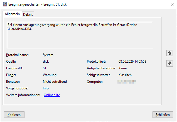Click the 'Schlüsselwörter:' label
Image resolution: width=177 pixels, height=122 pixels.
99,75
